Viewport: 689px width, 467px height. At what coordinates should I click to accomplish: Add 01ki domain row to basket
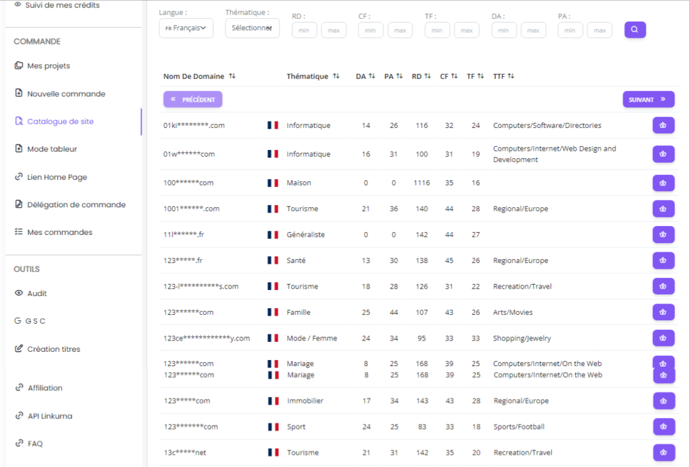[x=663, y=125]
